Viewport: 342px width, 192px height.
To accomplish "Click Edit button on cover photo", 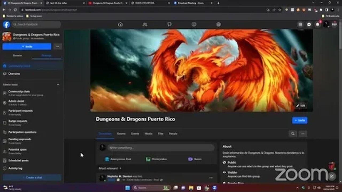I will coord(301,106).
